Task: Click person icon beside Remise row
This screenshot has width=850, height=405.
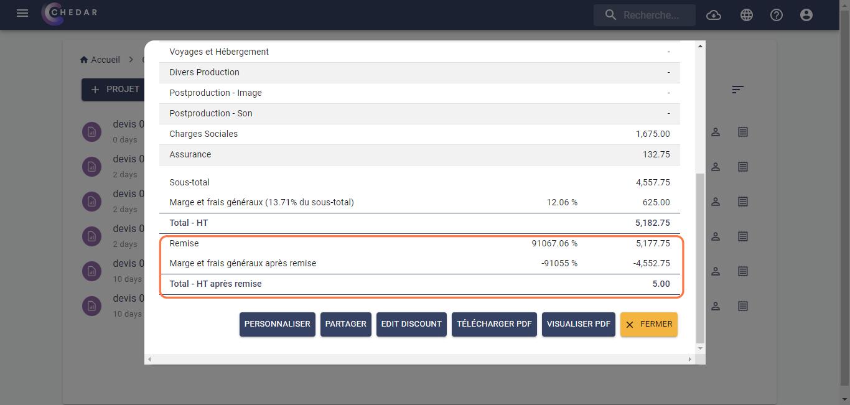Action: coord(716,236)
